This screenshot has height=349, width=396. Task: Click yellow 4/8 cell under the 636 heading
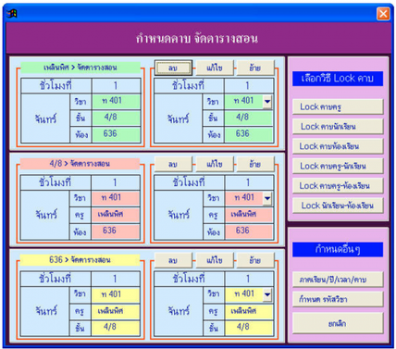click(x=116, y=328)
